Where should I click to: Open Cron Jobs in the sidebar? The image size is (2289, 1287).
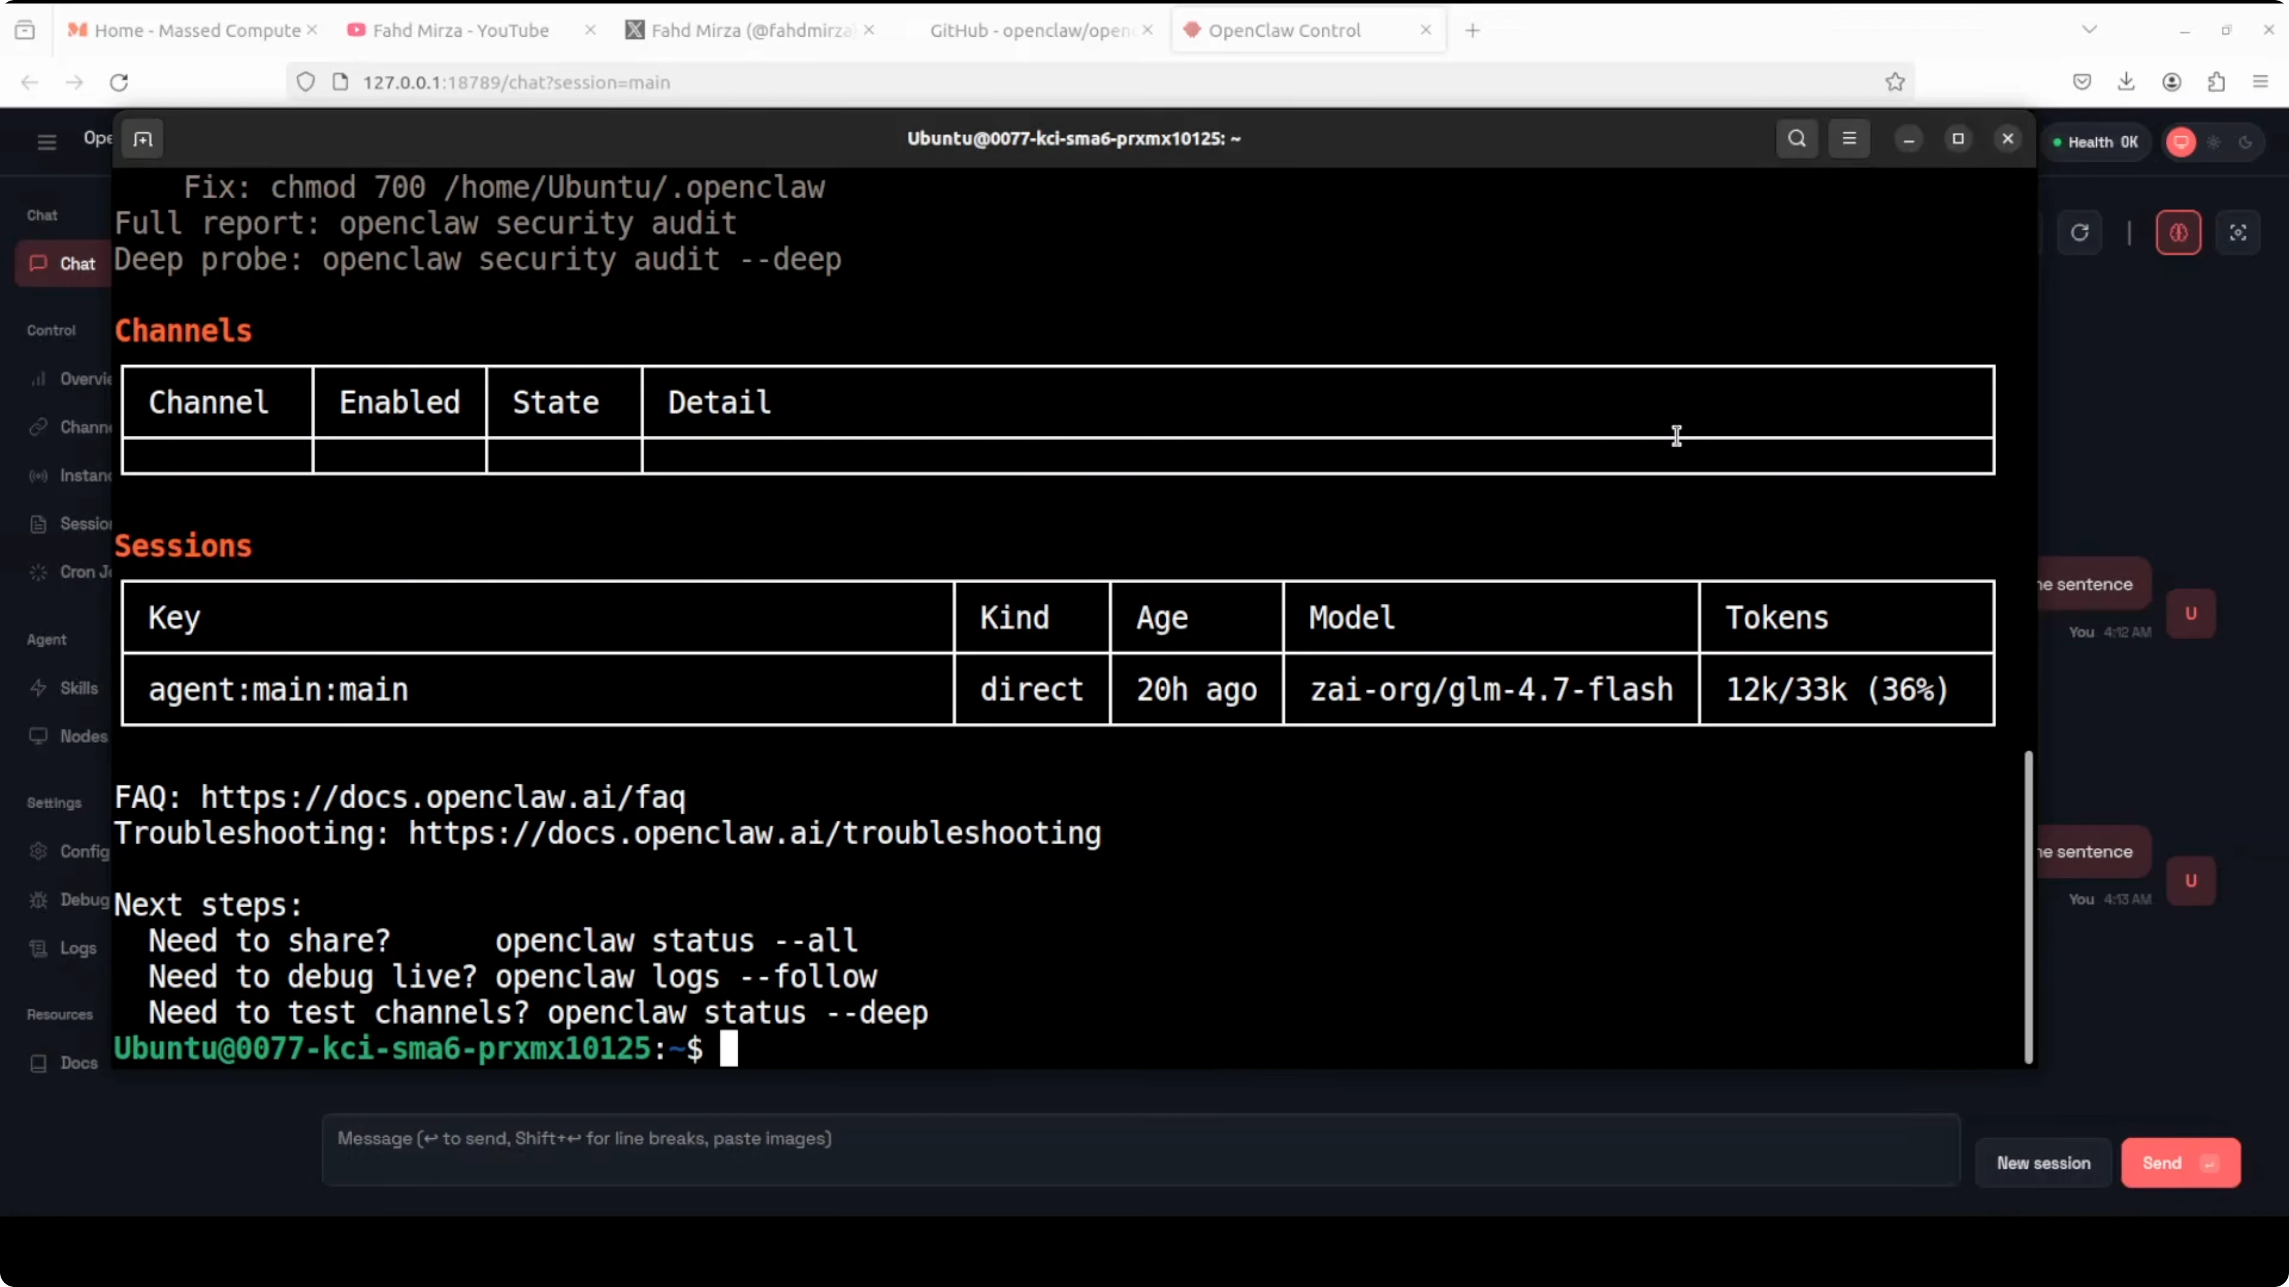click(78, 573)
